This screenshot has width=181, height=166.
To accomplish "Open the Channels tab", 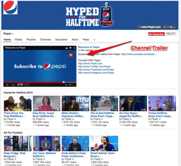I will [45, 40].
